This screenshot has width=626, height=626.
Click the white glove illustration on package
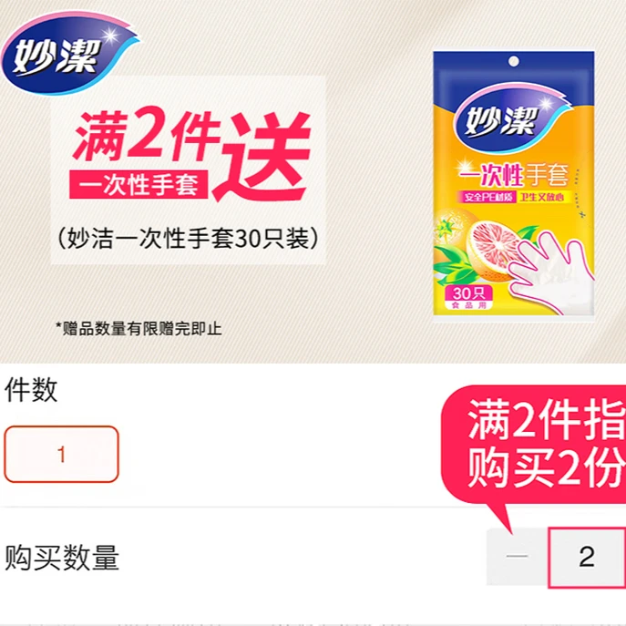pyautogui.click(x=551, y=275)
